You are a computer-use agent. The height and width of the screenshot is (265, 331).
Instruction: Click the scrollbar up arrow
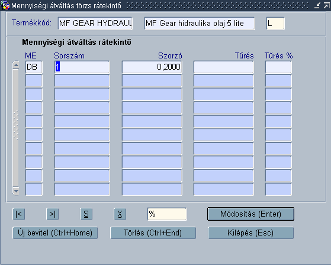pos(16,65)
